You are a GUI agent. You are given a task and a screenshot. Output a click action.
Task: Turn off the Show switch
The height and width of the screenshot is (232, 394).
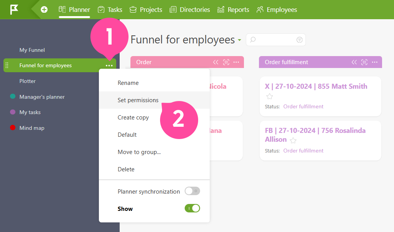(x=192, y=208)
